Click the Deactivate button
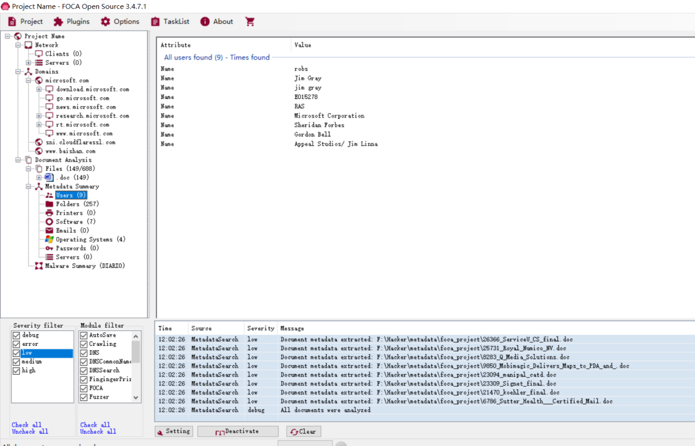This screenshot has height=446, width=695. pyautogui.click(x=238, y=431)
